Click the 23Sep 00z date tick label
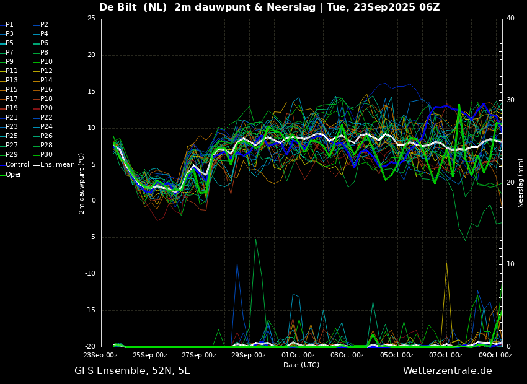The height and width of the screenshot is (384, 527). (x=100, y=356)
